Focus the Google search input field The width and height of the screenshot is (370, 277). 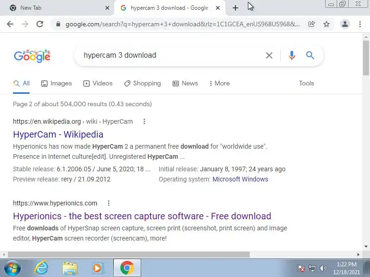(172, 55)
